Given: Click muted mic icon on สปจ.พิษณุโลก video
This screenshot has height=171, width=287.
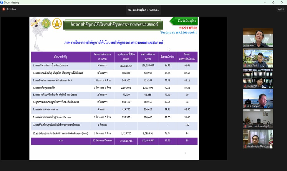Looking at the screenshot, I should (245, 106).
